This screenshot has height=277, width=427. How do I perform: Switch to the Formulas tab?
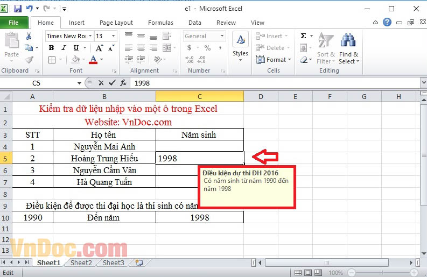pos(160,23)
